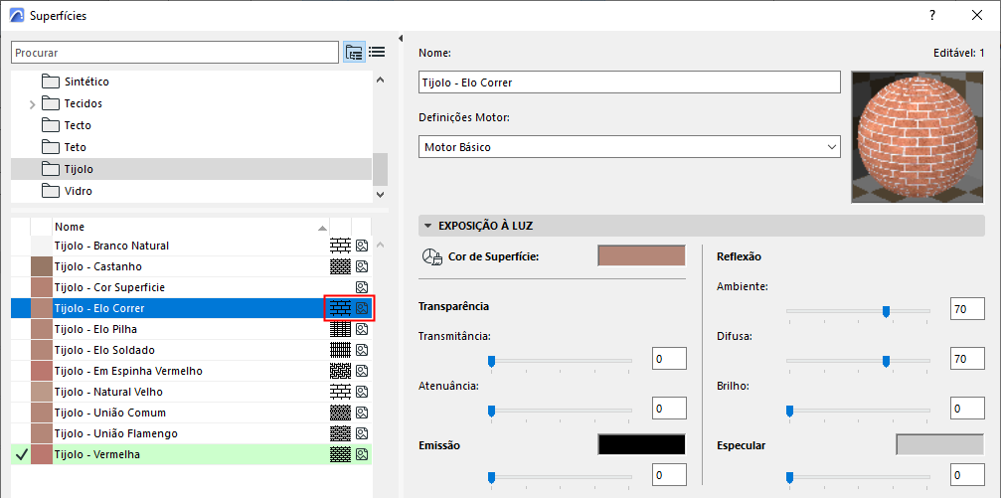Select the Teto folder
The width and height of the screenshot is (1001, 498).
(192, 147)
